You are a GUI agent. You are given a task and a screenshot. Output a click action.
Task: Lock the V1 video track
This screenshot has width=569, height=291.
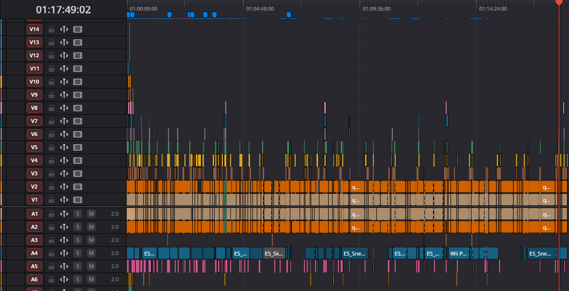click(x=51, y=200)
